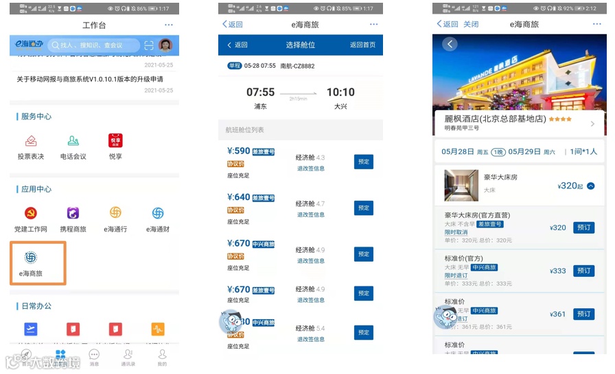This screenshot has width=615, height=374.
Task: Book the ¥640 economy cabin with 预定
Action: 364,208
